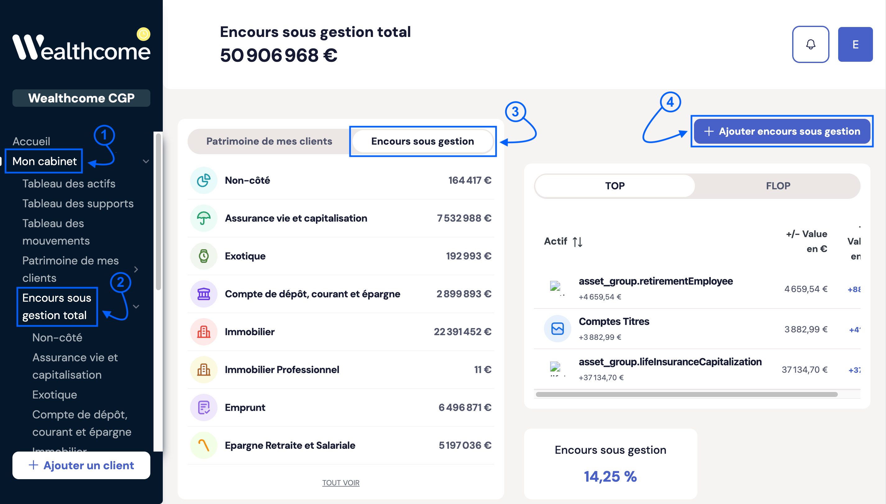Switch to FLOP ranking toggle
Viewport: 886px width, 504px height.
coord(778,186)
